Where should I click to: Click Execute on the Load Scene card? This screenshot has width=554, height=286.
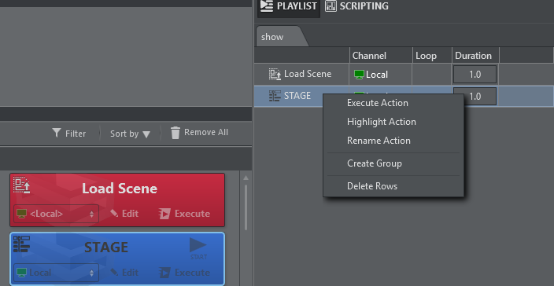coord(184,214)
